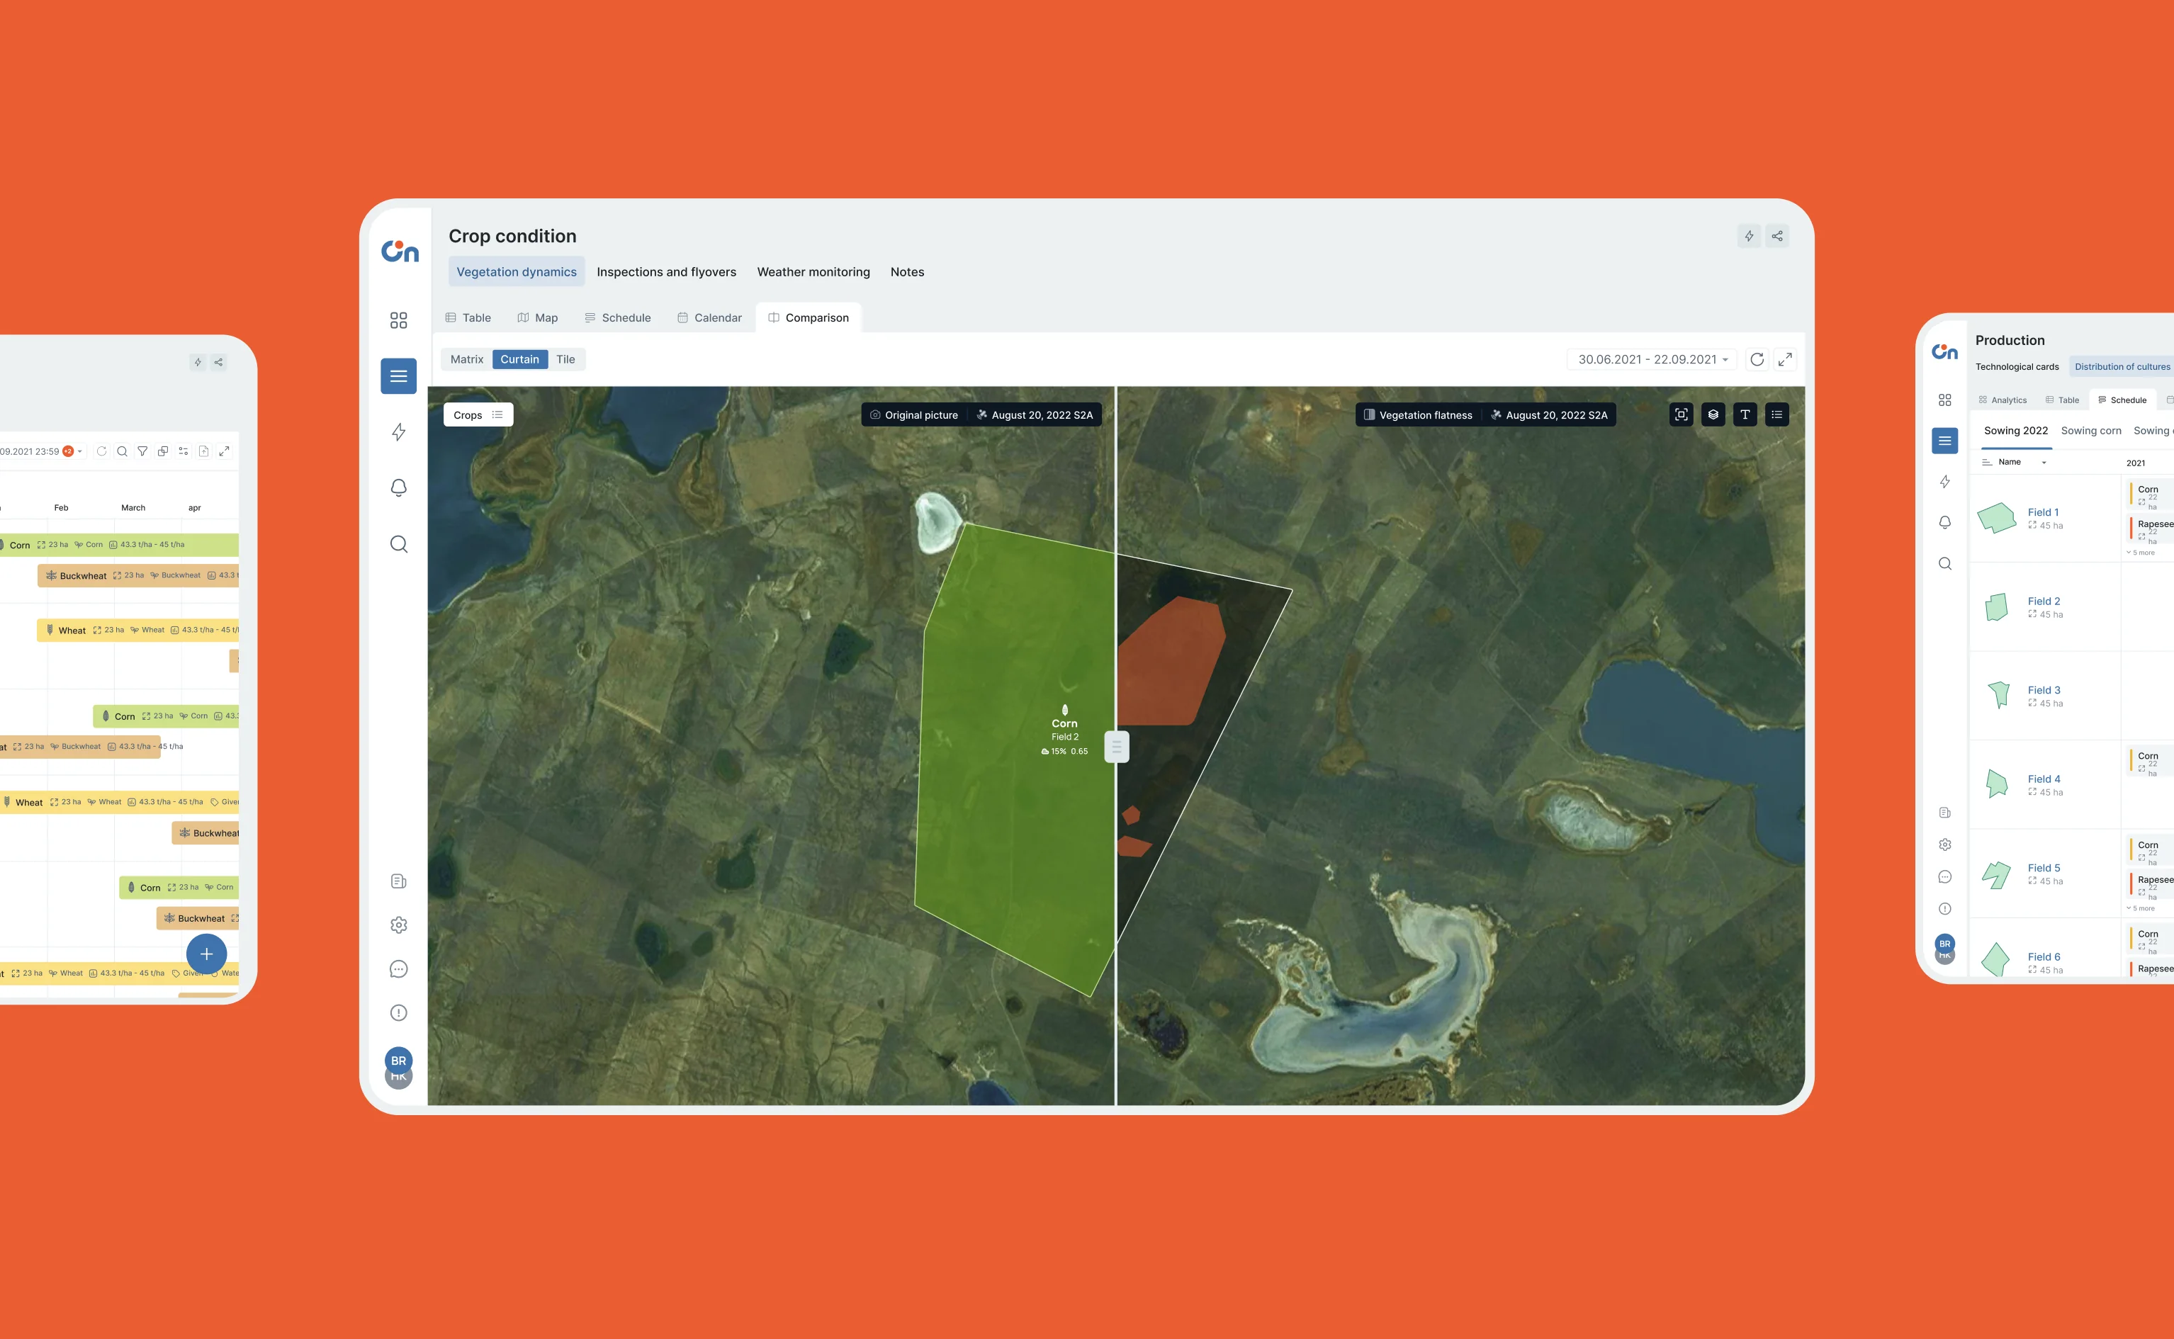Open the Analytics tab in Production window
2174x1339 pixels.
(x=2003, y=400)
